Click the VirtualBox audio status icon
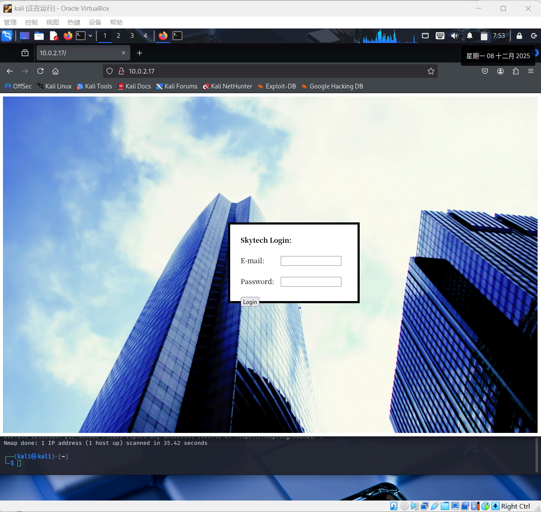 pyautogui.click(x=414, y=506)
